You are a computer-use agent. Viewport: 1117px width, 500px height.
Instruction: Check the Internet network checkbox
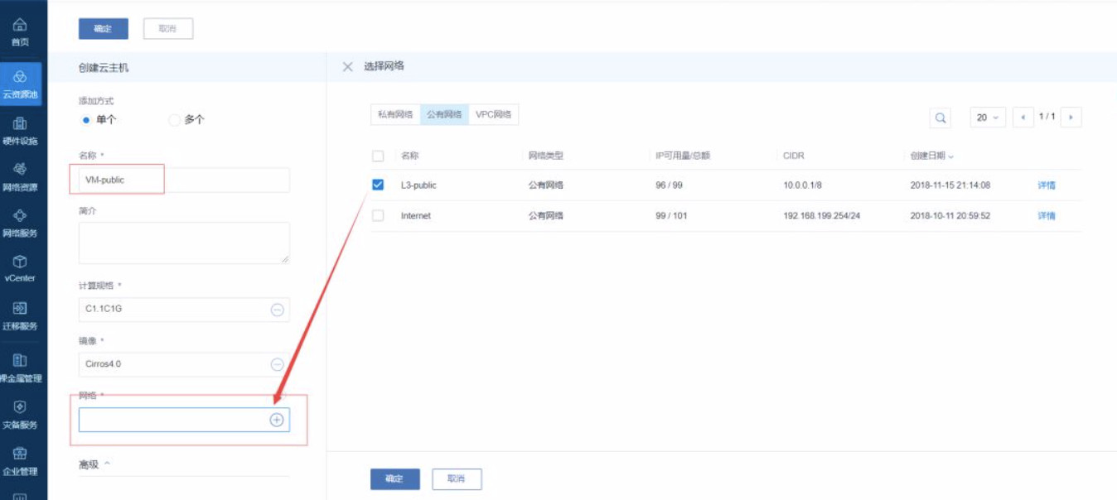(378, 215)
